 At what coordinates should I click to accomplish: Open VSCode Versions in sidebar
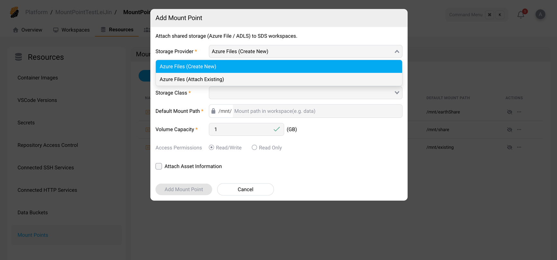(37, 100)
